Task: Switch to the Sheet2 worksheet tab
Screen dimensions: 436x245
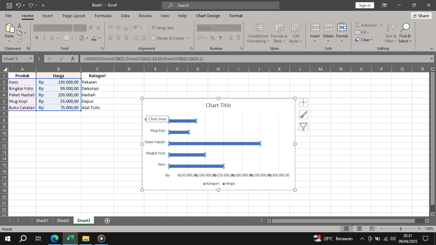Action: (x=63, y=220)
